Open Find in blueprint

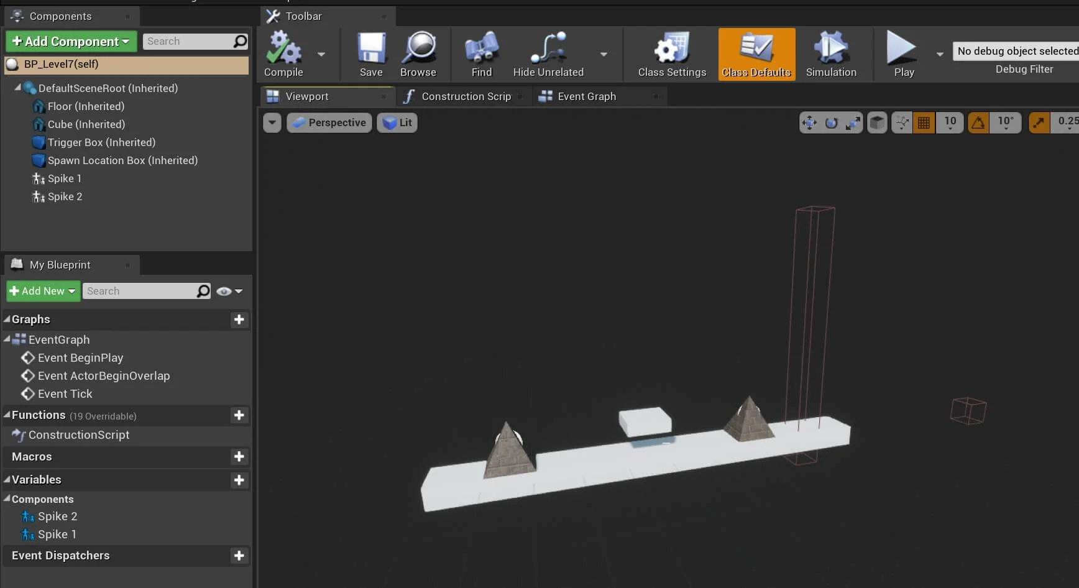pos(481,50)
